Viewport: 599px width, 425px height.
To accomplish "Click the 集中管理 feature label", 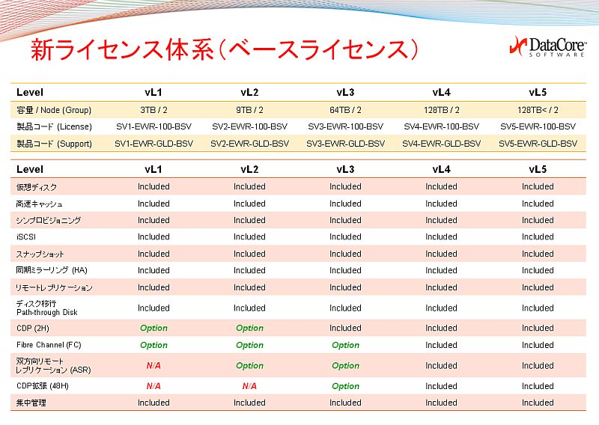I will (31, 403).
